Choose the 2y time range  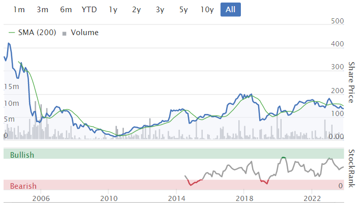[136, 10]
